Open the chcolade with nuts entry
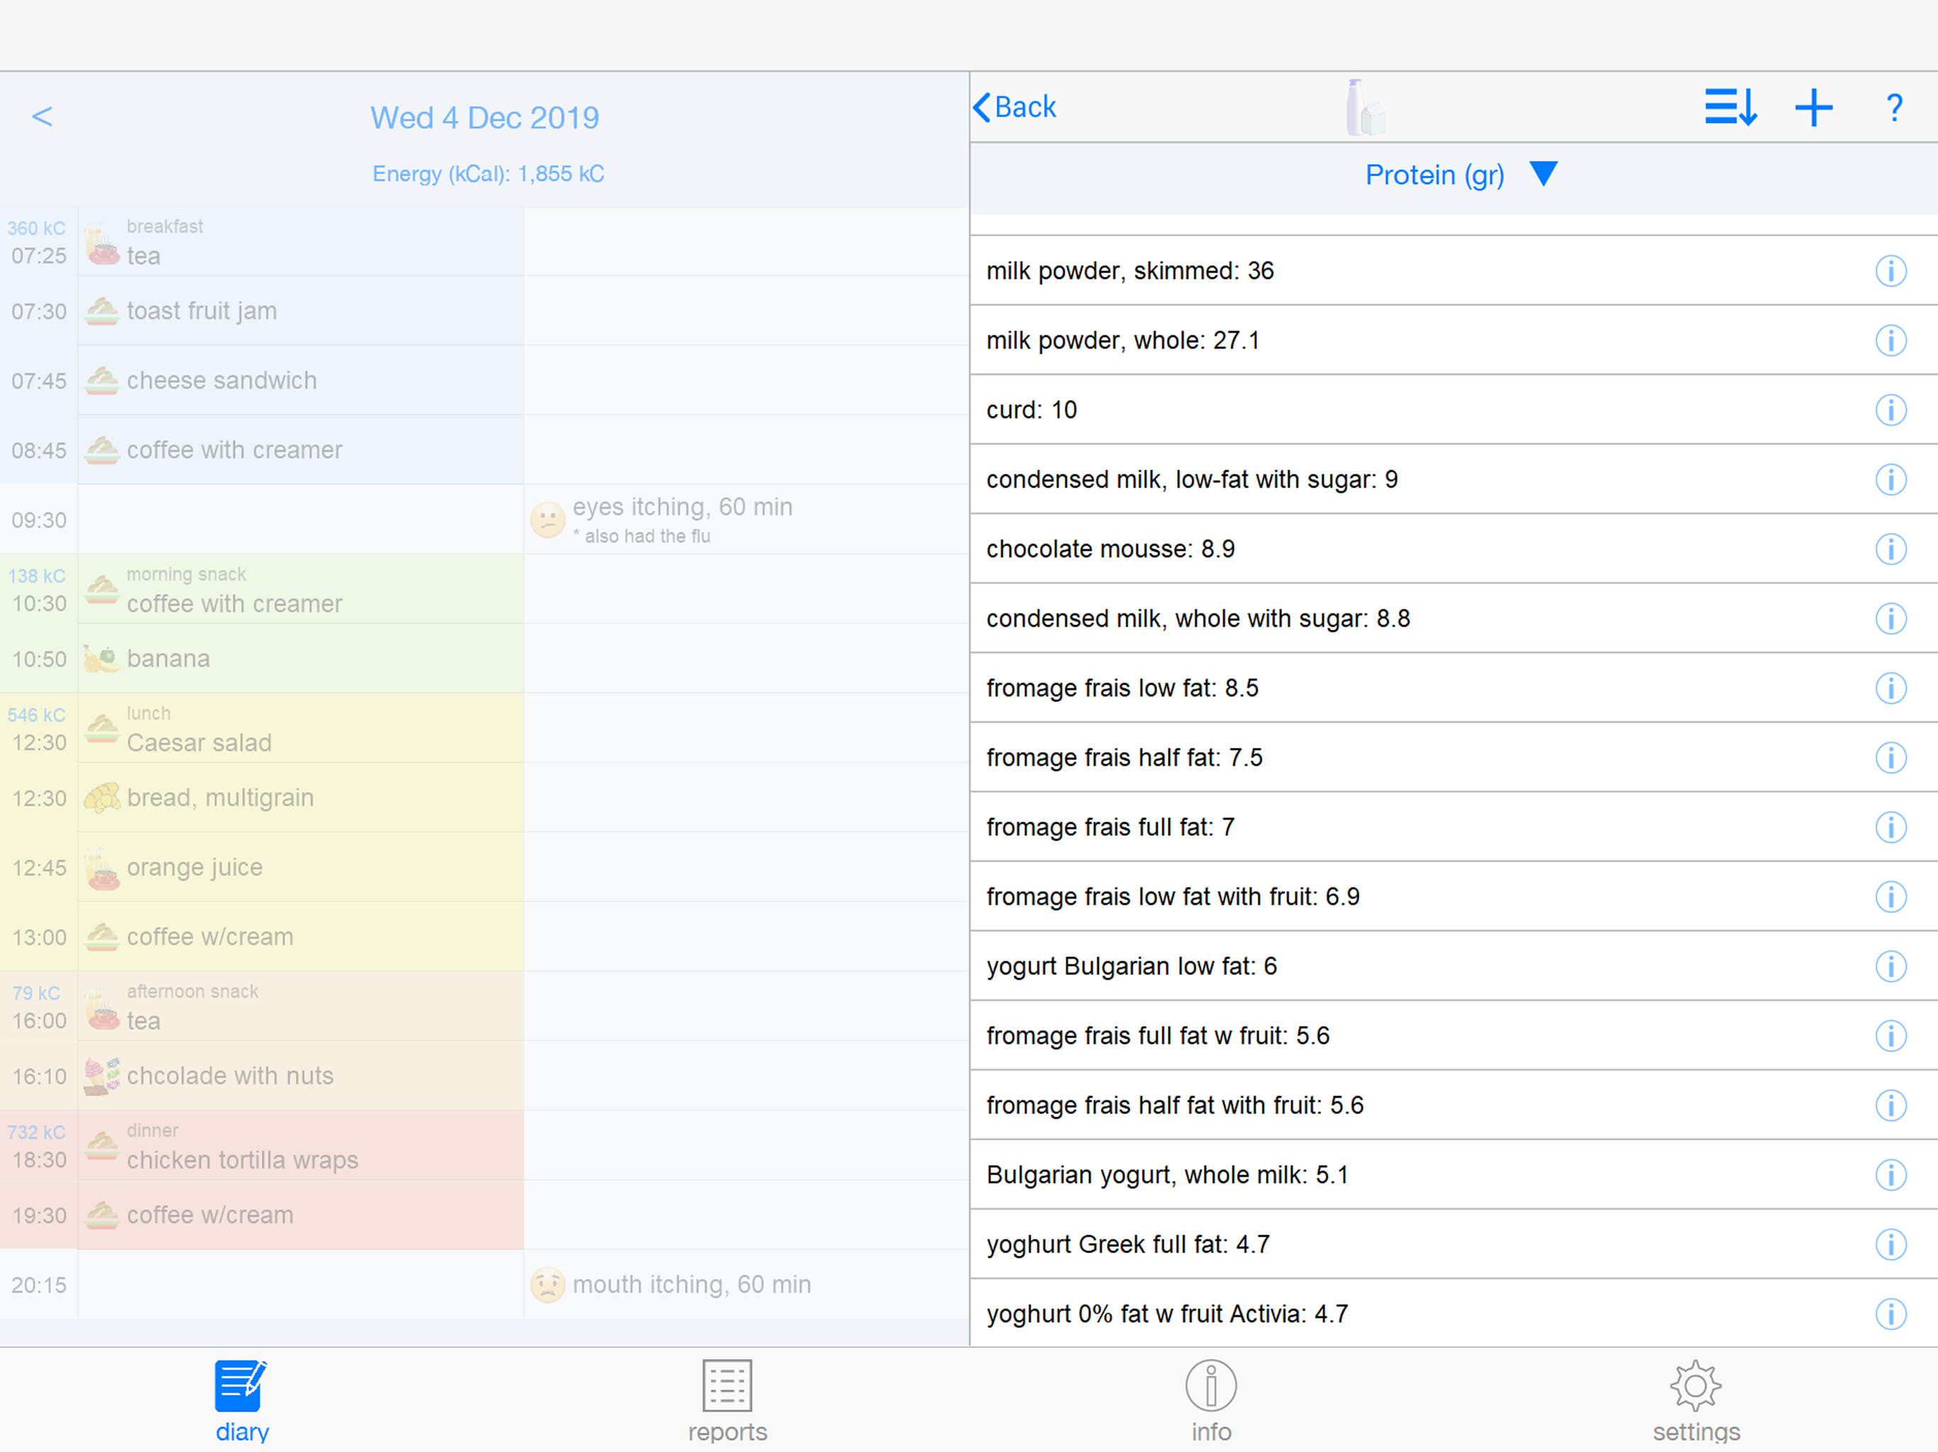Image resolution: width=1938 pixels, height=1452 pixels. point(301,1076)
